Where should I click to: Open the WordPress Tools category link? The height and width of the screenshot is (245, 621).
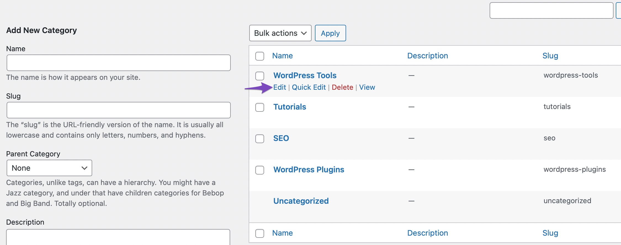coord(305,75)
